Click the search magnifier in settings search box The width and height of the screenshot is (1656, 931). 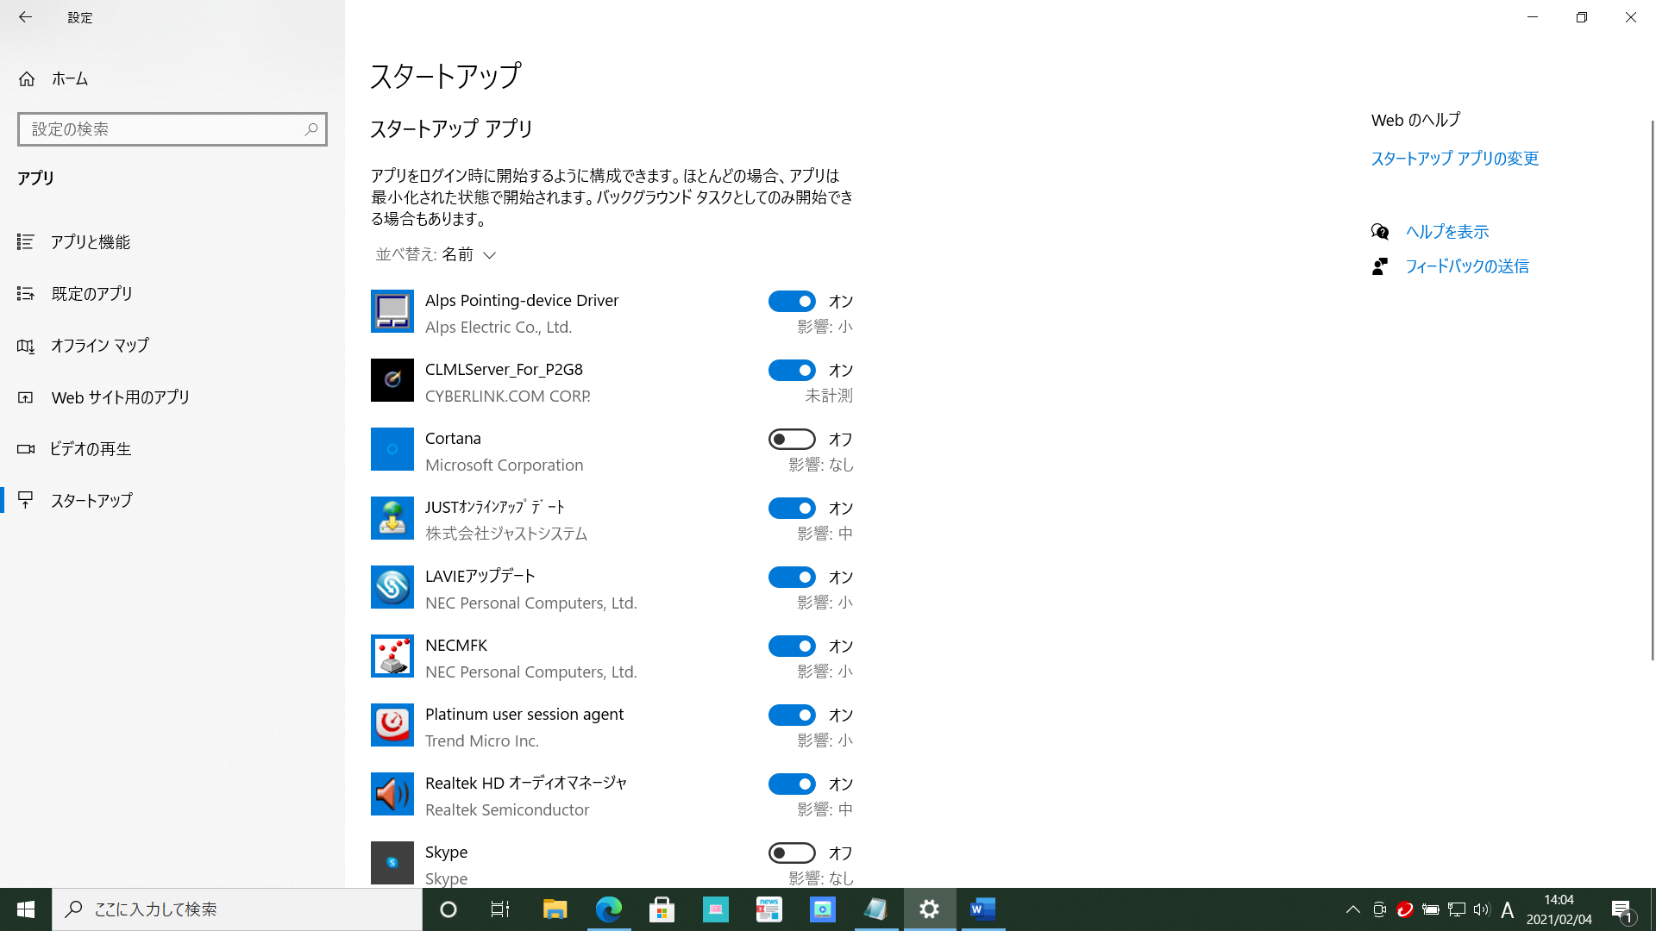(x=311, y=129)
